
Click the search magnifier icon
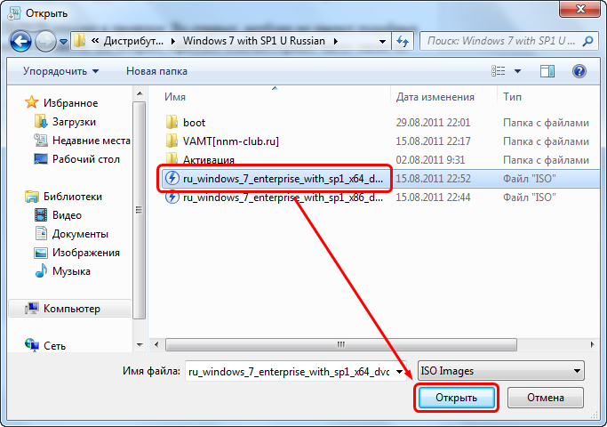pyautogui.click(x=587, y=41)
